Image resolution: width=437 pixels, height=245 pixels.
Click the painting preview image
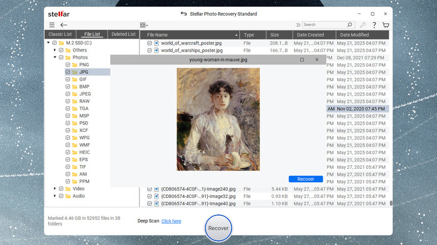click(218, 119)
